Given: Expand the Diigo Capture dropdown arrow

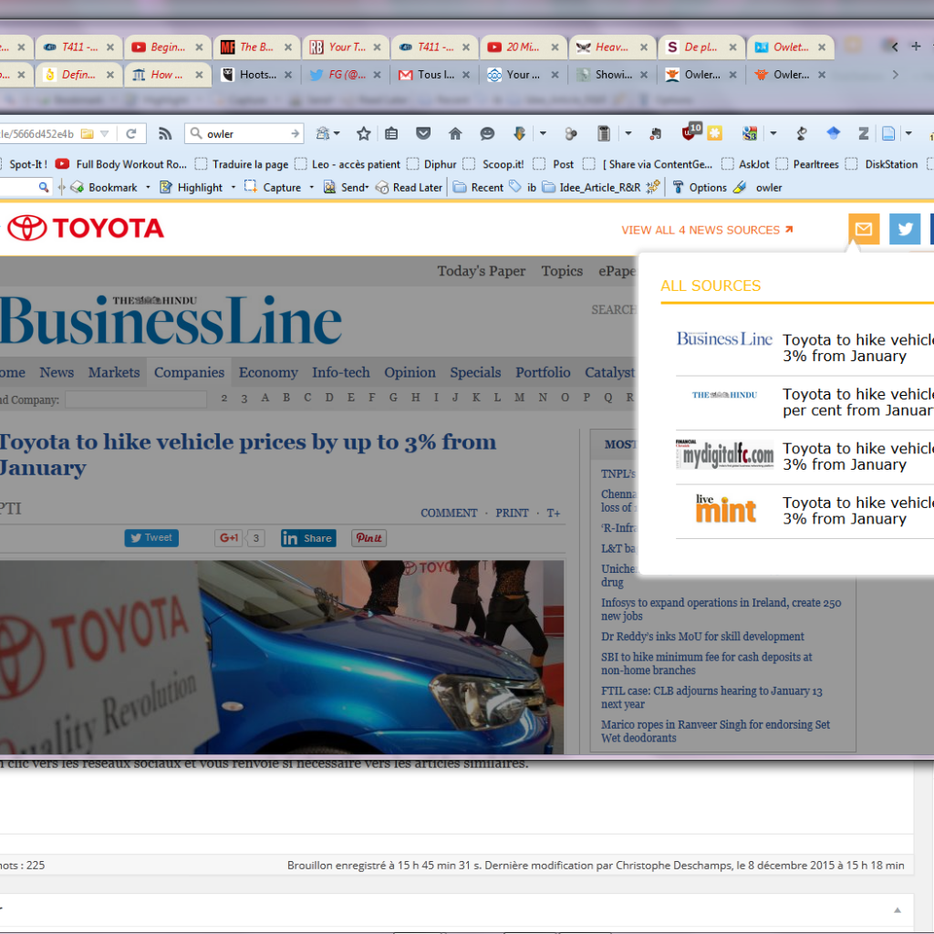Looking at the screenshot, I should coord(311,188).
